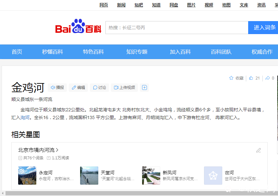Image resolution: width=278 pixels, height=196 pixels.
Task: Favorite this entry via the 收藏 star icon
Action: pos(231,78)
